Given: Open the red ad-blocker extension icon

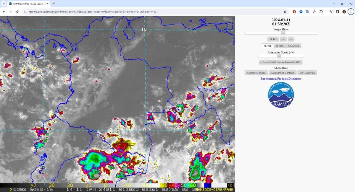Looking at the screenshot, I should (x=294, y=12).
